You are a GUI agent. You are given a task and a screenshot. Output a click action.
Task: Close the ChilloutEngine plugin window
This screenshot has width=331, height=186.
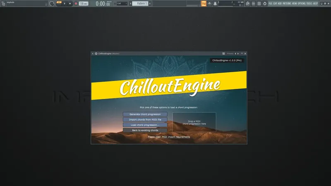[x=245, y=54]
